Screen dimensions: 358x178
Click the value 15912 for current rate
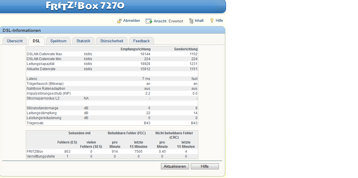point(145,69)
